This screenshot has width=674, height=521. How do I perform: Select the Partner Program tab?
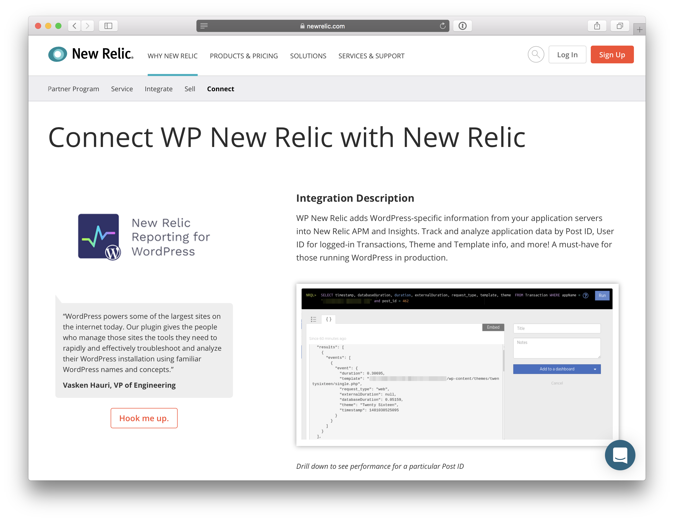click(73, 89)
